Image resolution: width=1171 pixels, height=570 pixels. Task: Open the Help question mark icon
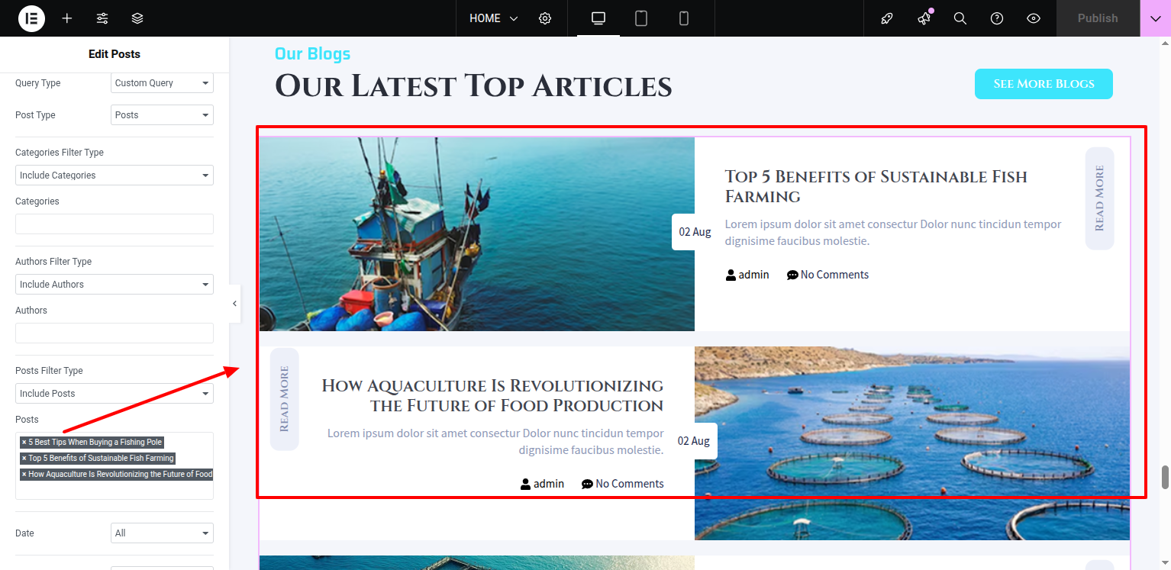coord(997,18)
